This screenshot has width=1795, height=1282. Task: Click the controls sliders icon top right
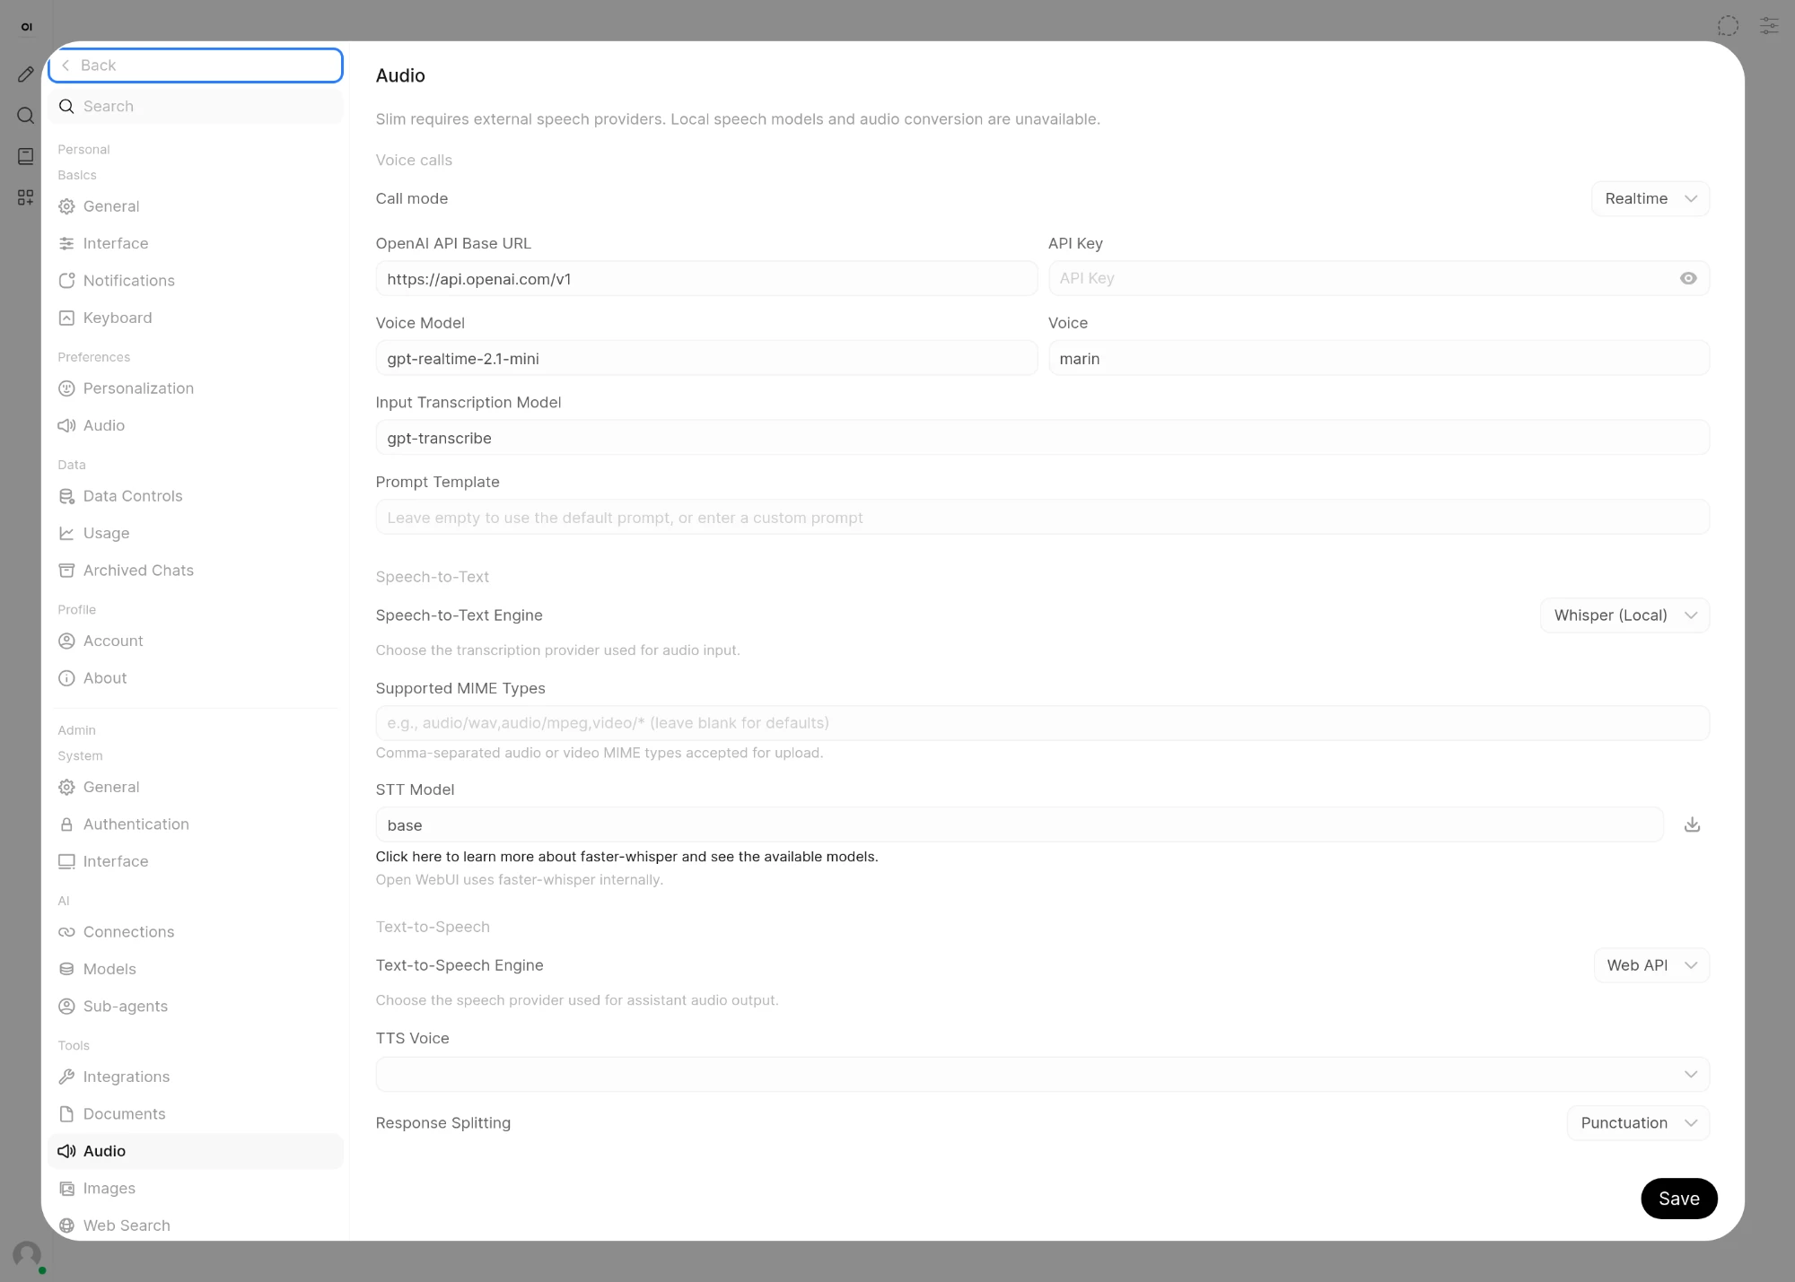point(1769,25)
